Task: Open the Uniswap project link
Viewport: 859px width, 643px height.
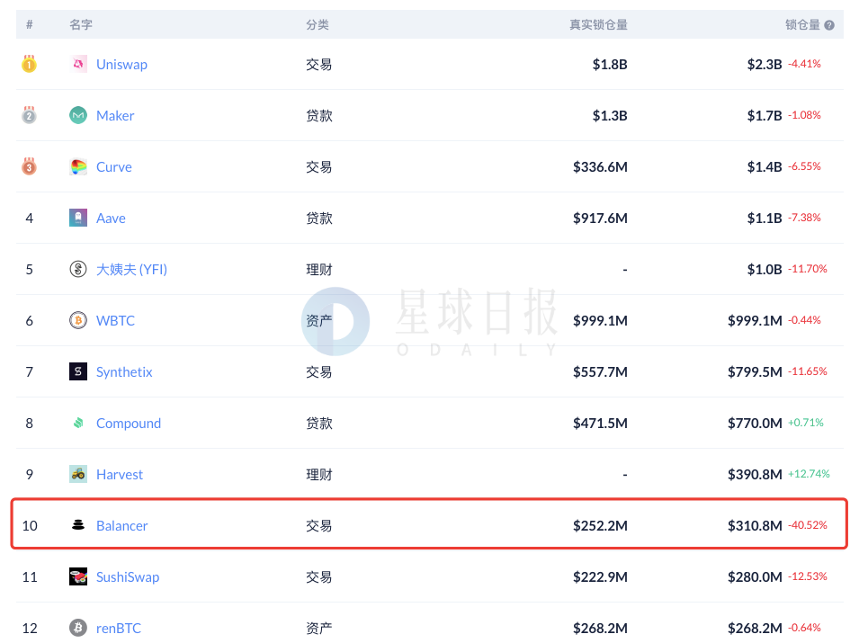Action: 121,64
